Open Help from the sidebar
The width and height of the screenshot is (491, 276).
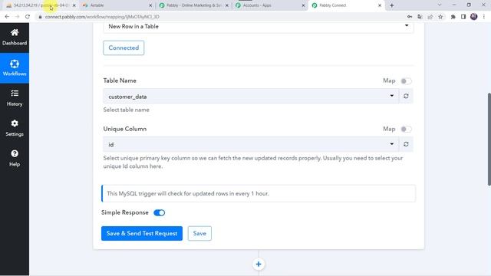(x=15, y=158)
